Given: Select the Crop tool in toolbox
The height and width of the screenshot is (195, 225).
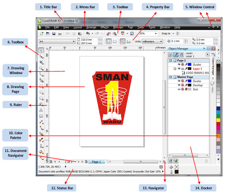Looking at the screenshot, I should coord(41,62).
